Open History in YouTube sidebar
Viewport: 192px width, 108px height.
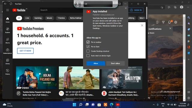(x=7, y=72)
